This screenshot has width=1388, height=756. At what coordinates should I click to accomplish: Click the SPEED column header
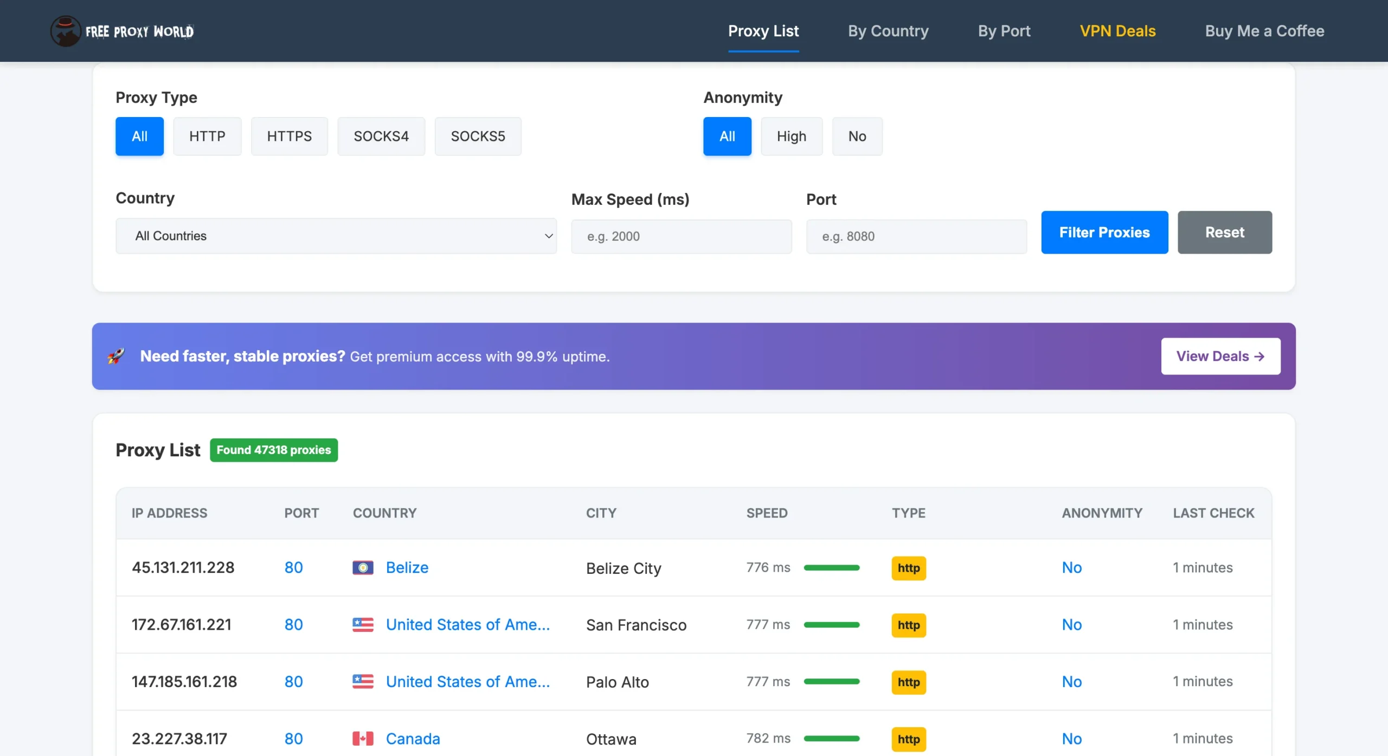(767, 513)
